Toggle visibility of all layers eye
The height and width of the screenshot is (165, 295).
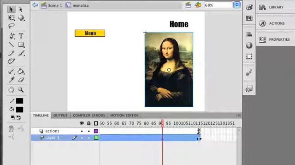click(x=82, y=123)
